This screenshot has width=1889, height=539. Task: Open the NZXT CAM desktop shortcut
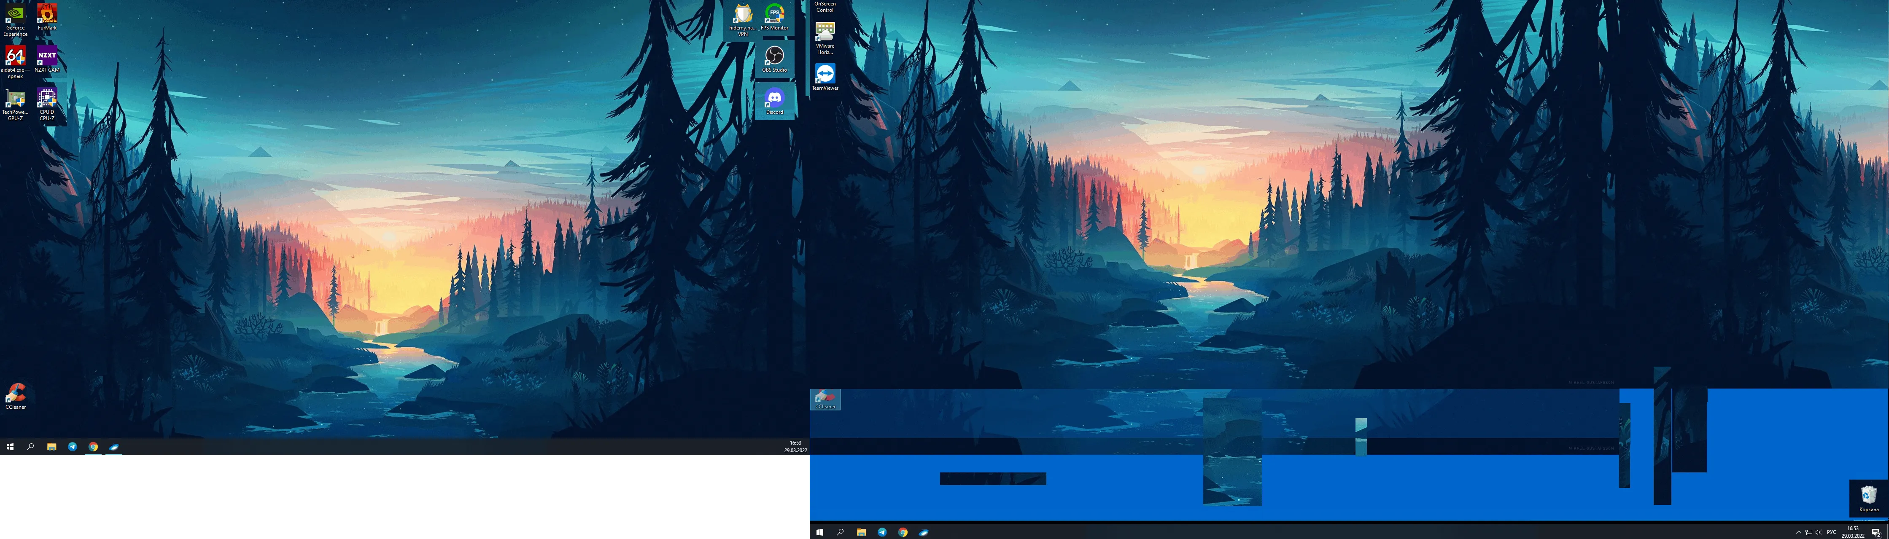[x=47, y=59]
